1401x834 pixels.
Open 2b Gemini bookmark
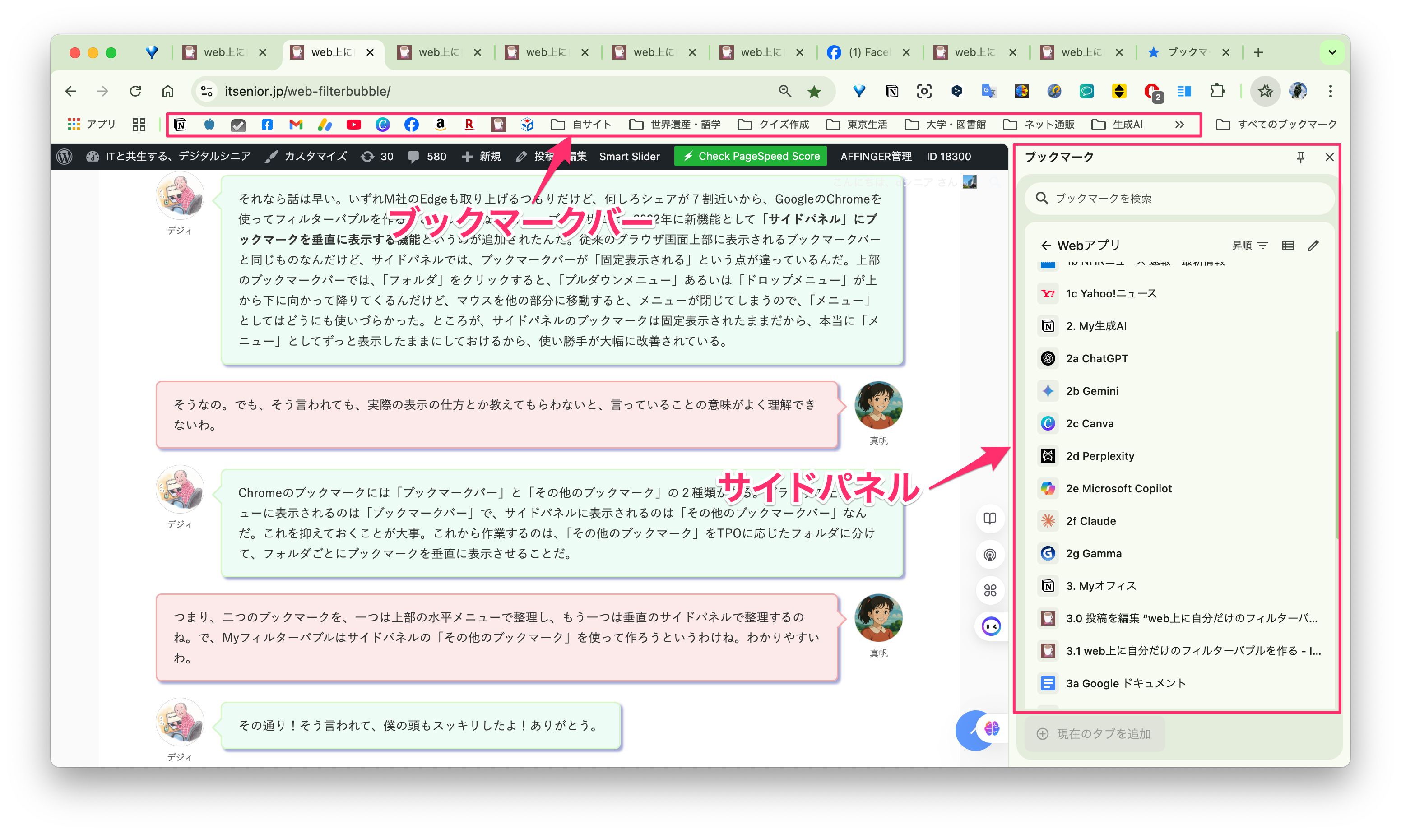(1179, 391)
